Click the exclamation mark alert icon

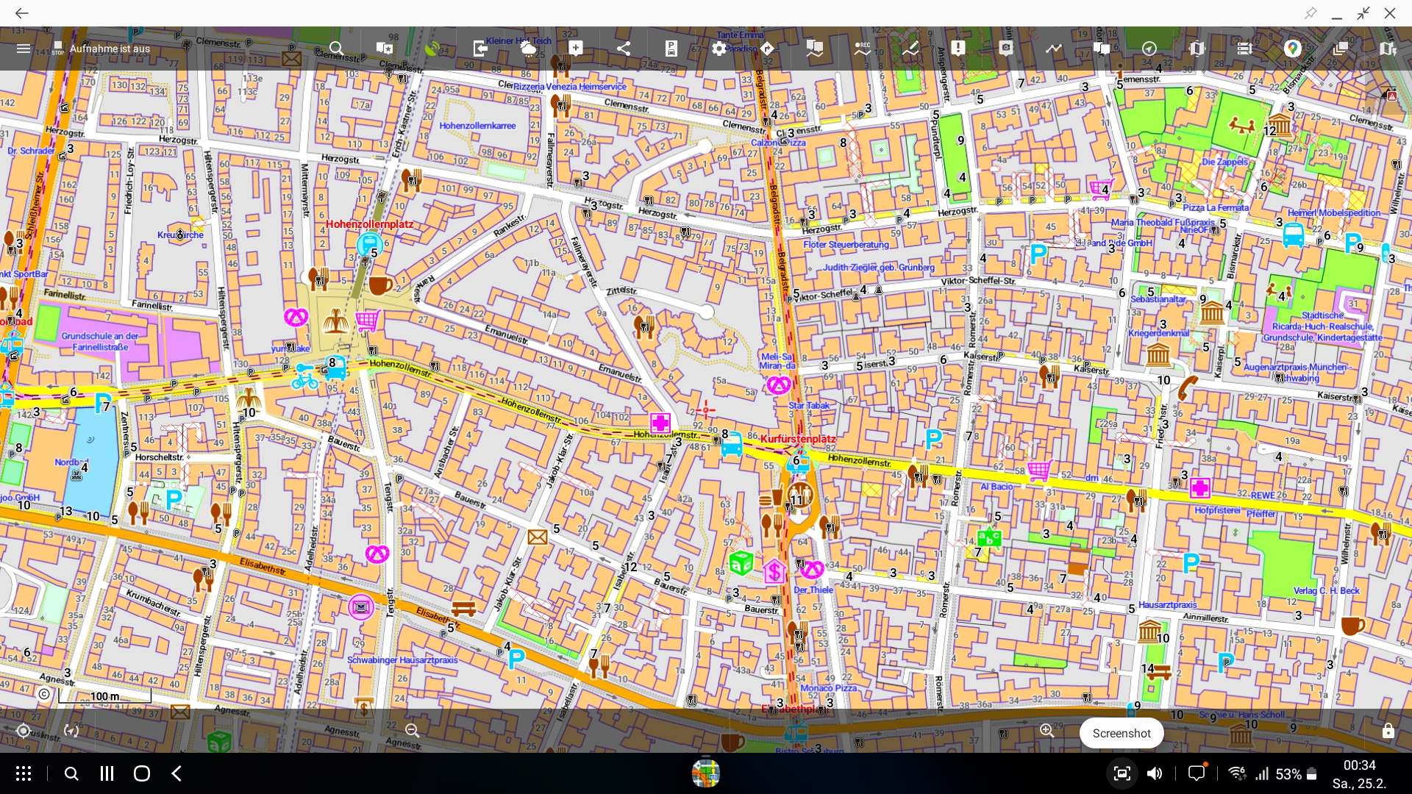coord(958,49)
